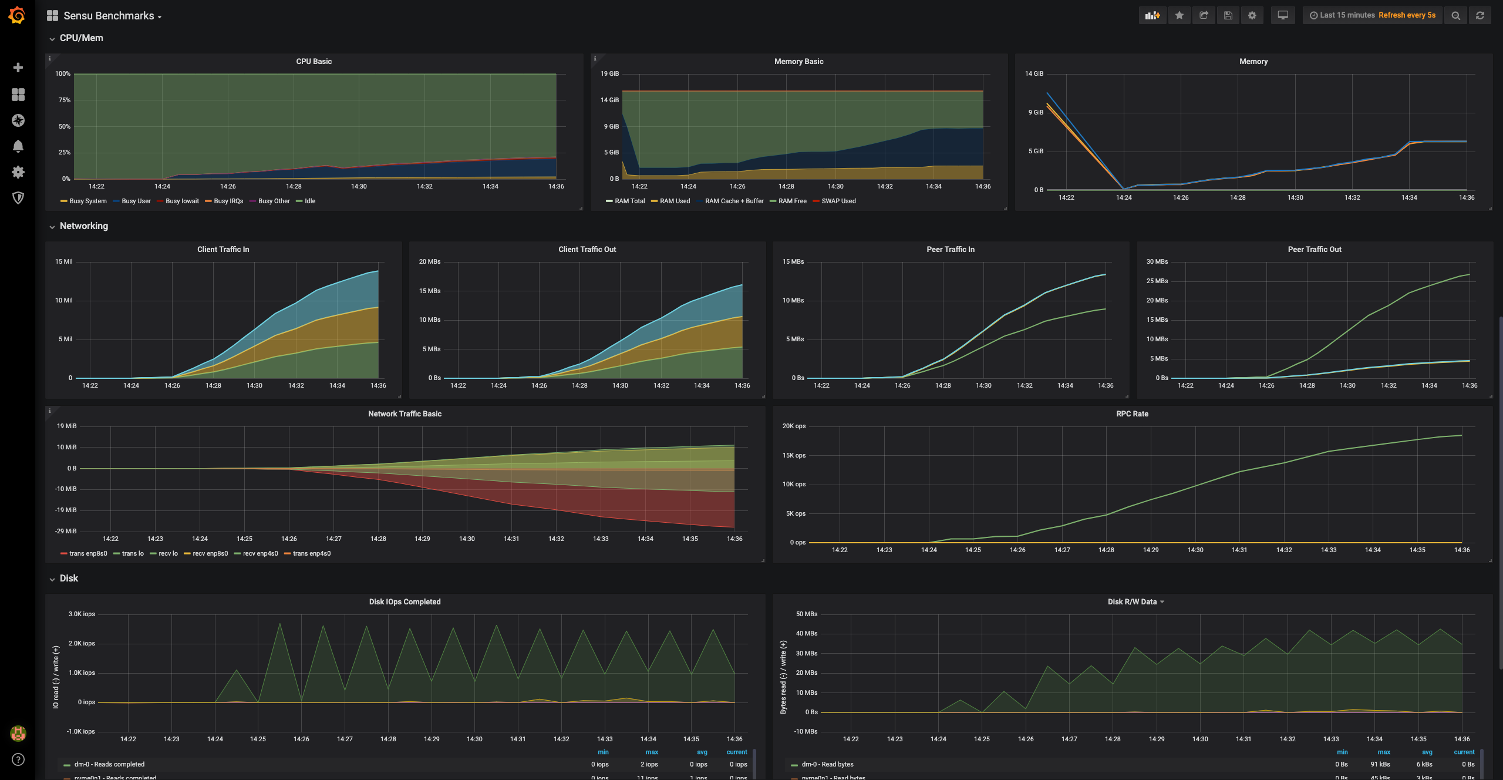Open the Dashboards grid icon in sidebar

(18, 95)
